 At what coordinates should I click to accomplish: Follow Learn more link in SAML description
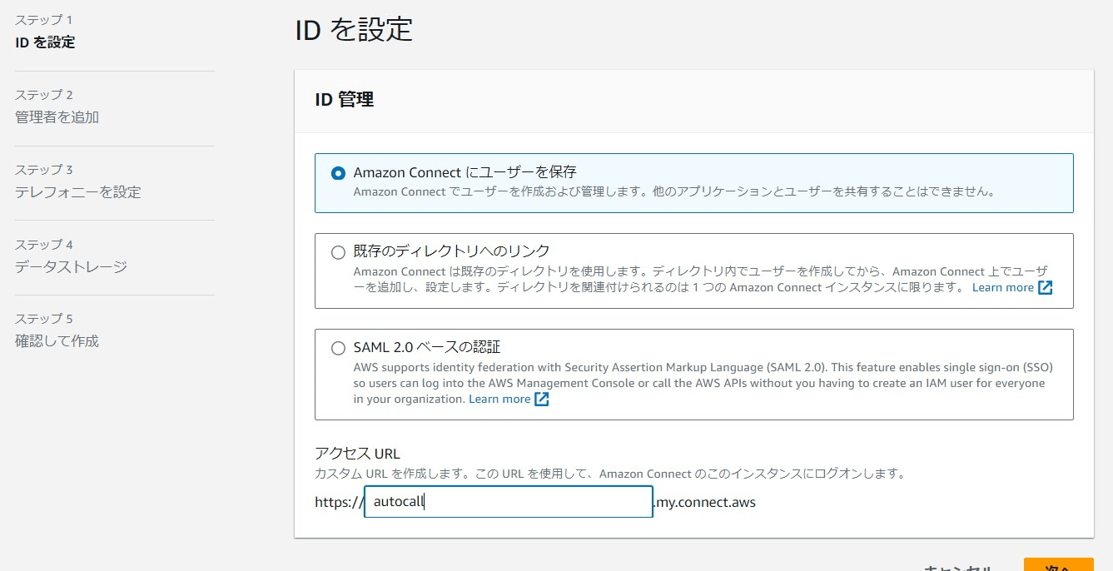pyautogui.click(x=499, y=399)
